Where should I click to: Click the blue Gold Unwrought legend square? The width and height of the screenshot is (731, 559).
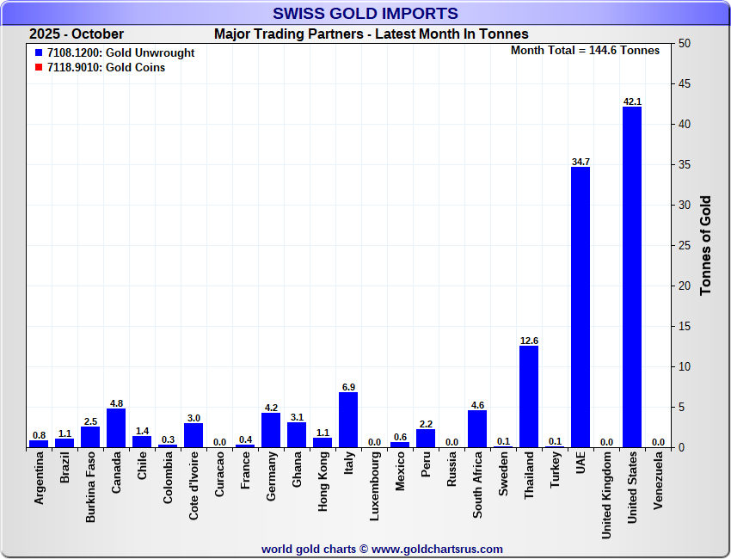(38, 53)
